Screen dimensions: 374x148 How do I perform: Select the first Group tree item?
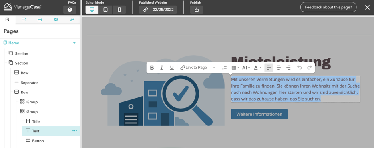tap(29, 102)
